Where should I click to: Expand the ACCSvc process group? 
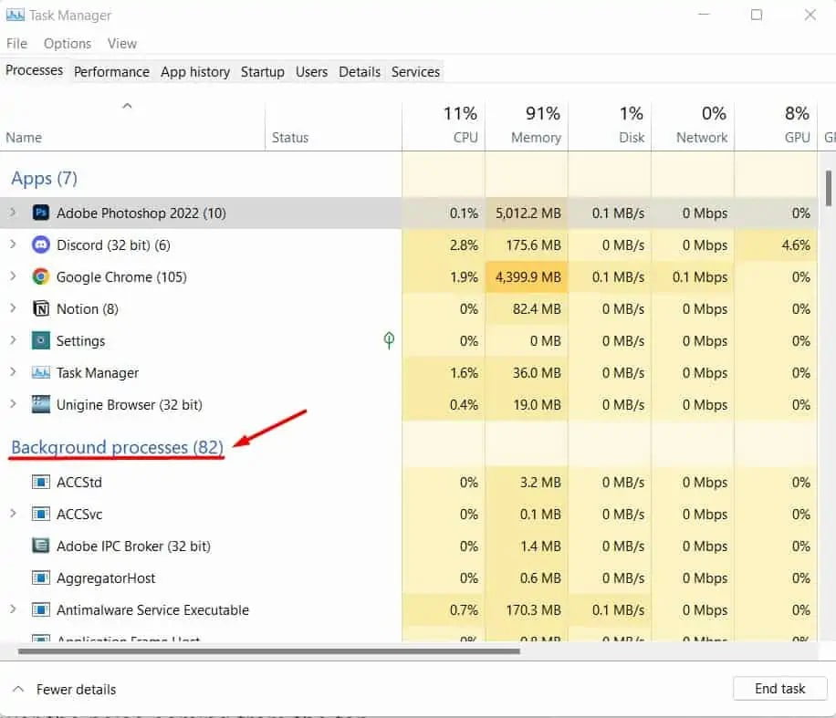[13, 514]
